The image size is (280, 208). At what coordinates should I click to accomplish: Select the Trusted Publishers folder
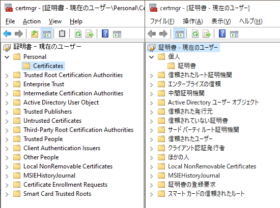(48, 112)
